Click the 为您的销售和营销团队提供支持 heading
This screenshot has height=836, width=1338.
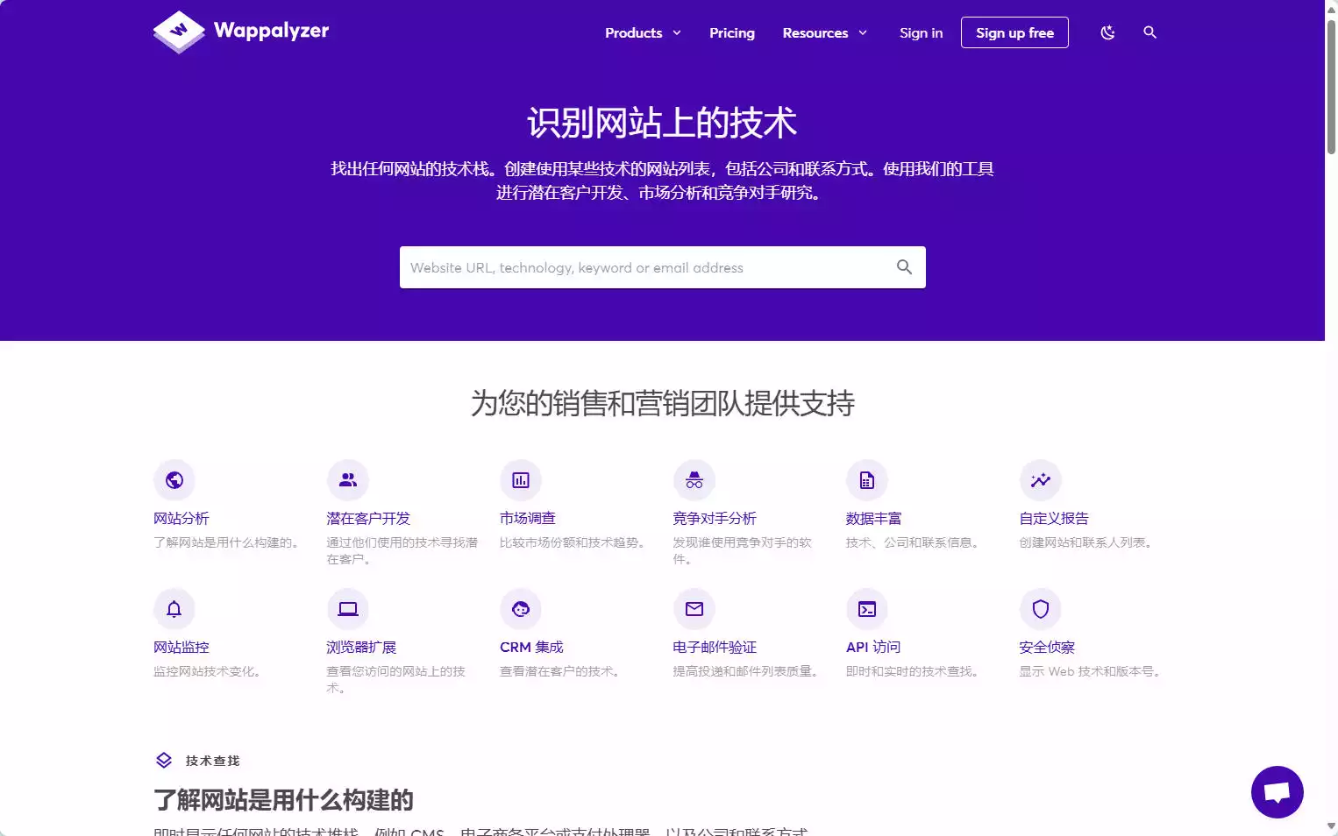(x=663, y=403)
